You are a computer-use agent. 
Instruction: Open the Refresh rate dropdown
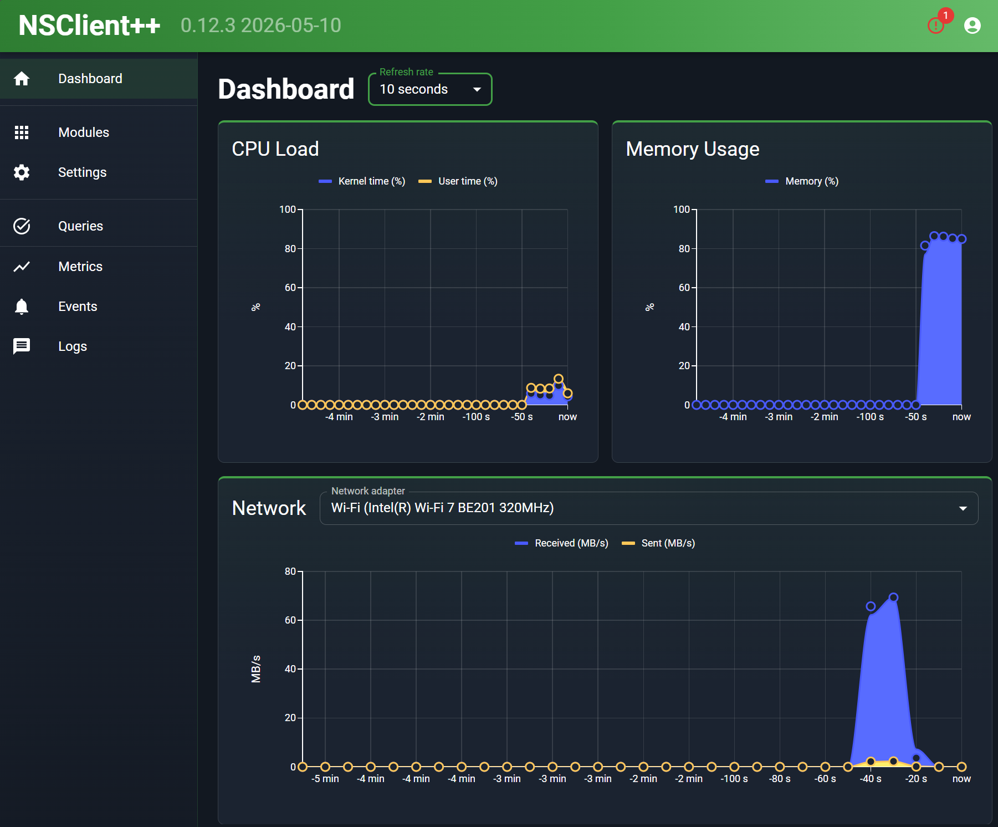[430, 89]
